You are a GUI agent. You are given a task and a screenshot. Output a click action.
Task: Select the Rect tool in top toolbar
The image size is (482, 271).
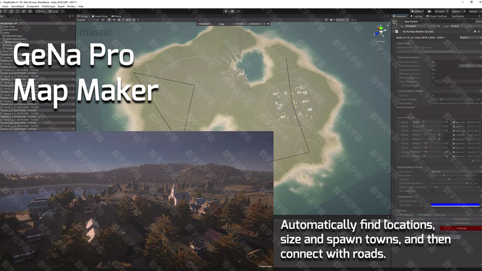(17, 11)
